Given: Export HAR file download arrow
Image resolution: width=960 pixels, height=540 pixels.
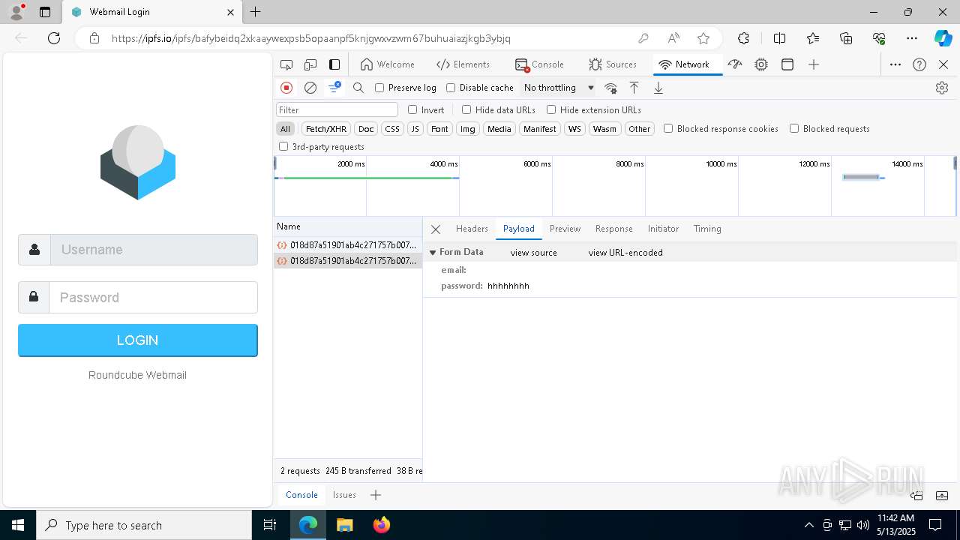Looking at the screenshot, I should [658, 88].
